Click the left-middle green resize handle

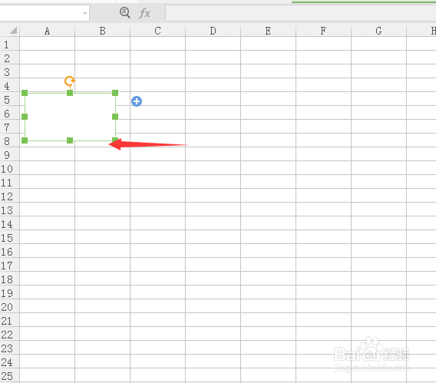[x=25, y=117]
